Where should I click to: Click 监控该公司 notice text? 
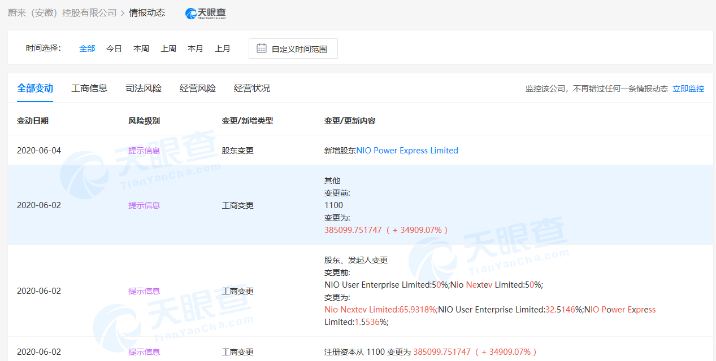597,89
